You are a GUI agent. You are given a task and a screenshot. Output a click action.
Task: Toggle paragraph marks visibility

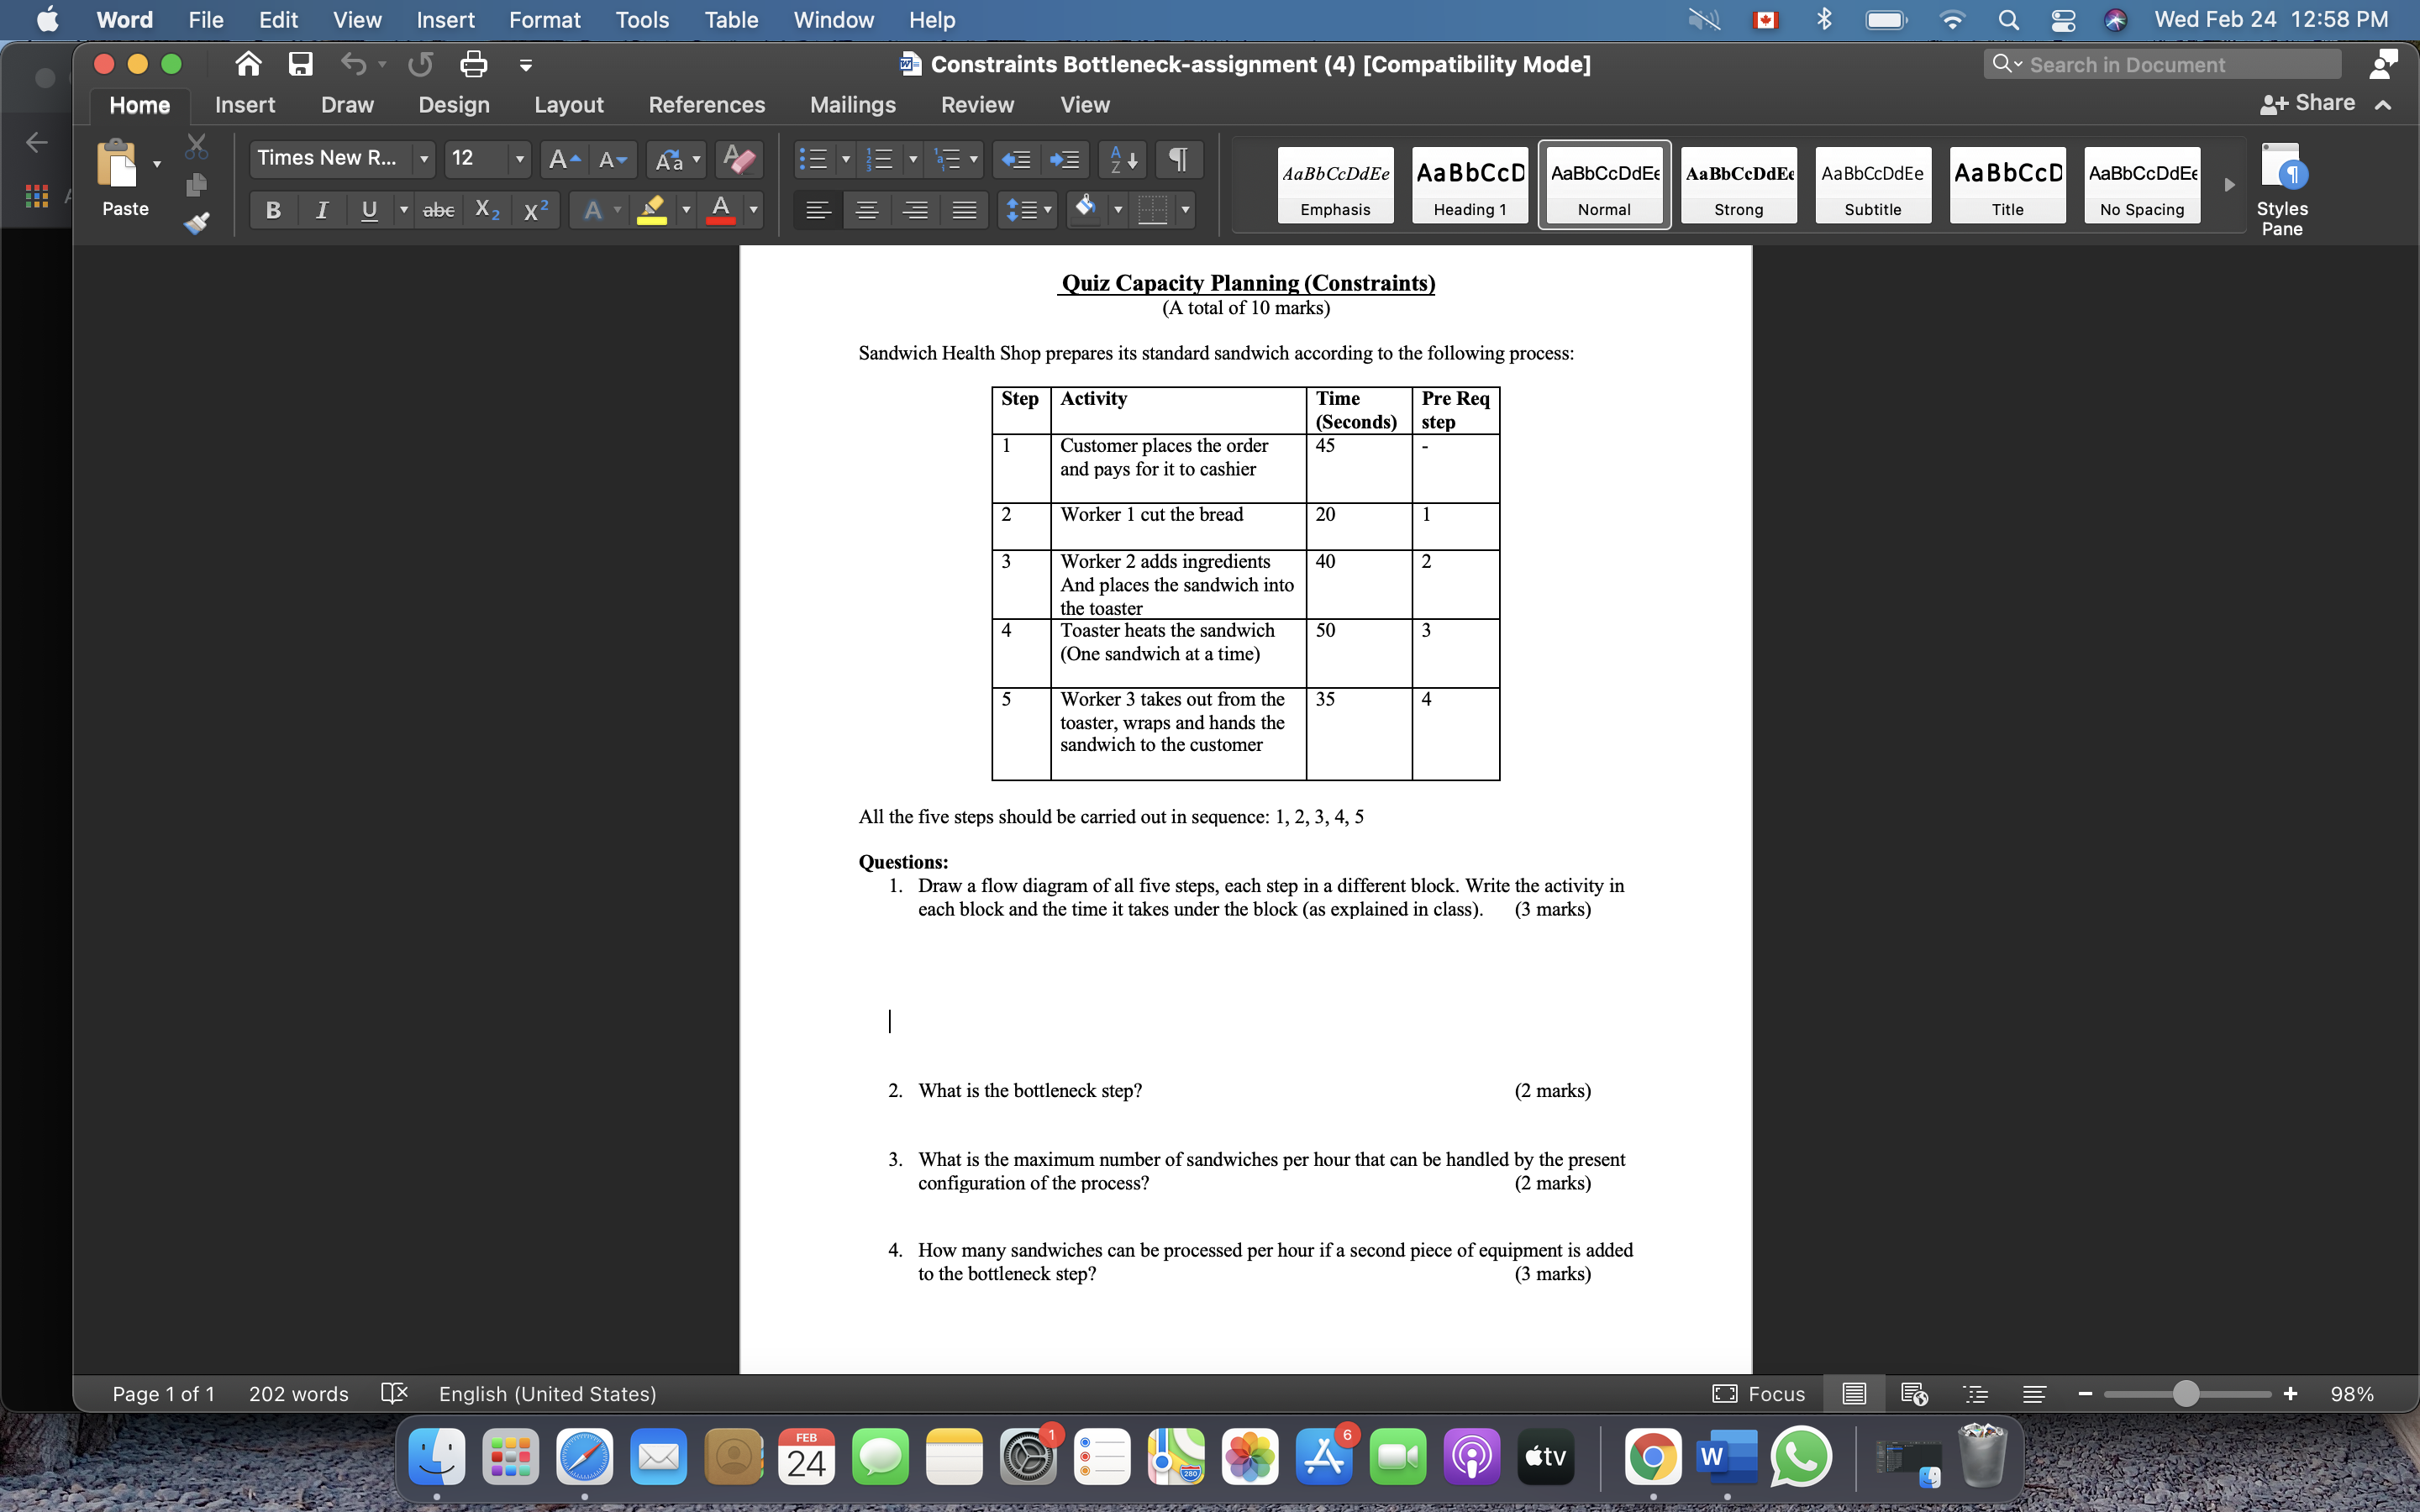click(1178, 159)
